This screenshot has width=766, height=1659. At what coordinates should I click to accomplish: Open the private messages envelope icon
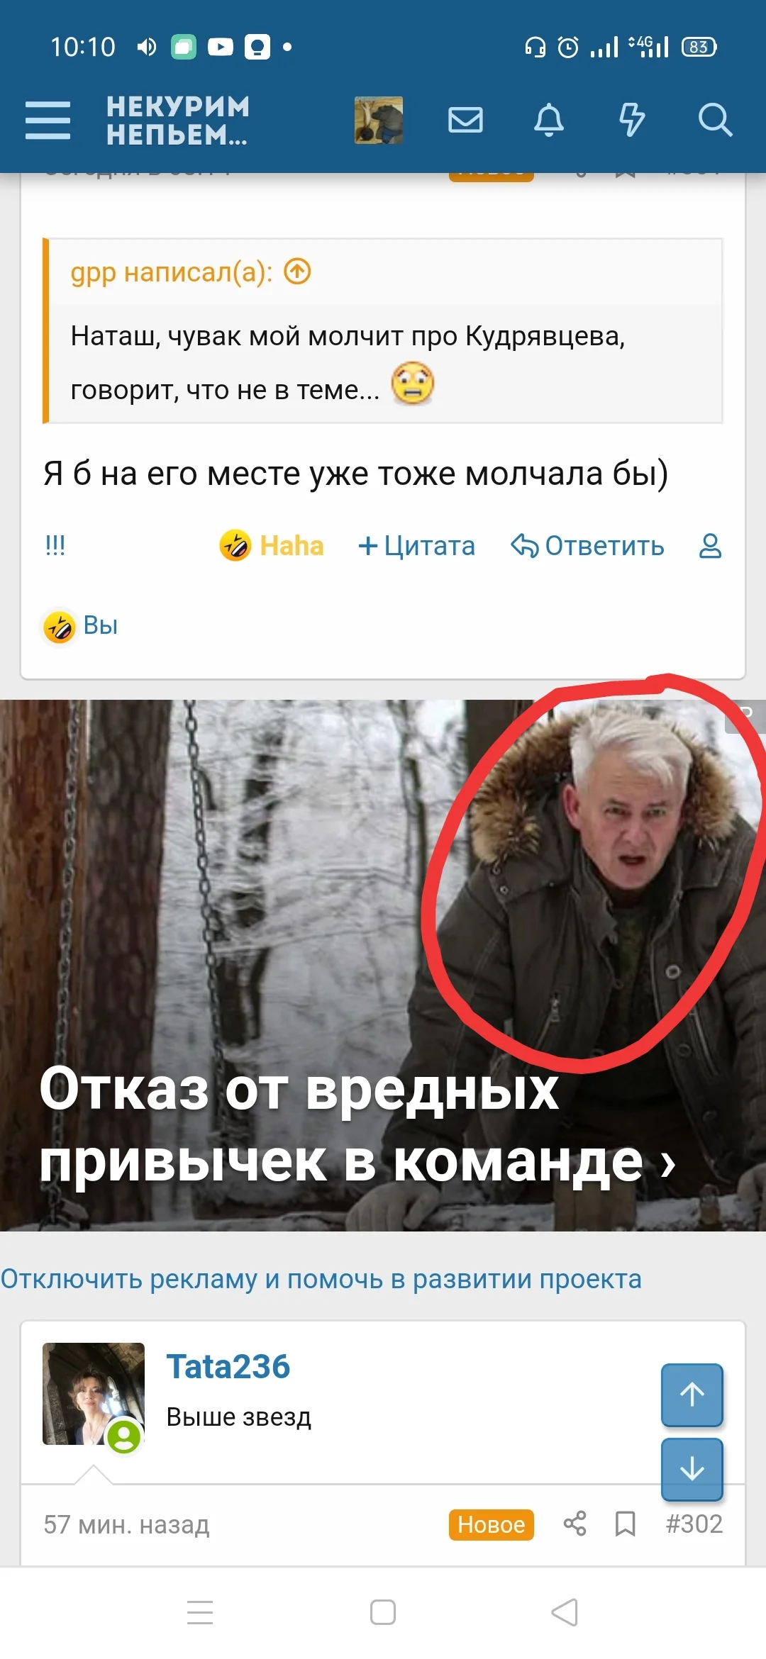pos(466,120)
